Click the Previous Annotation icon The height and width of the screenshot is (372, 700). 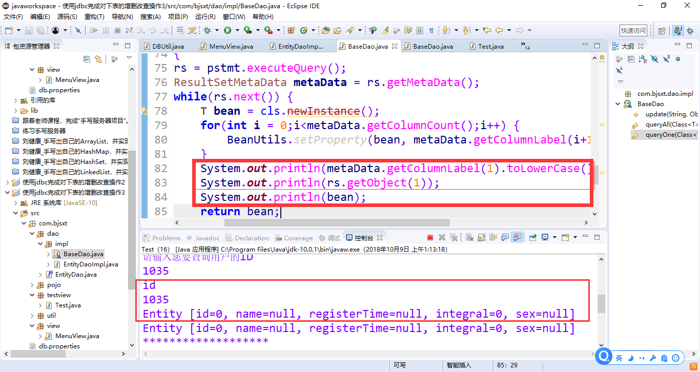[466, 30]
